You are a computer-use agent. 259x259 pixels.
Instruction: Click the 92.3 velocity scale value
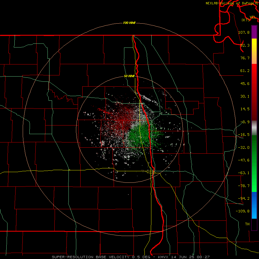tap(245, 45)
